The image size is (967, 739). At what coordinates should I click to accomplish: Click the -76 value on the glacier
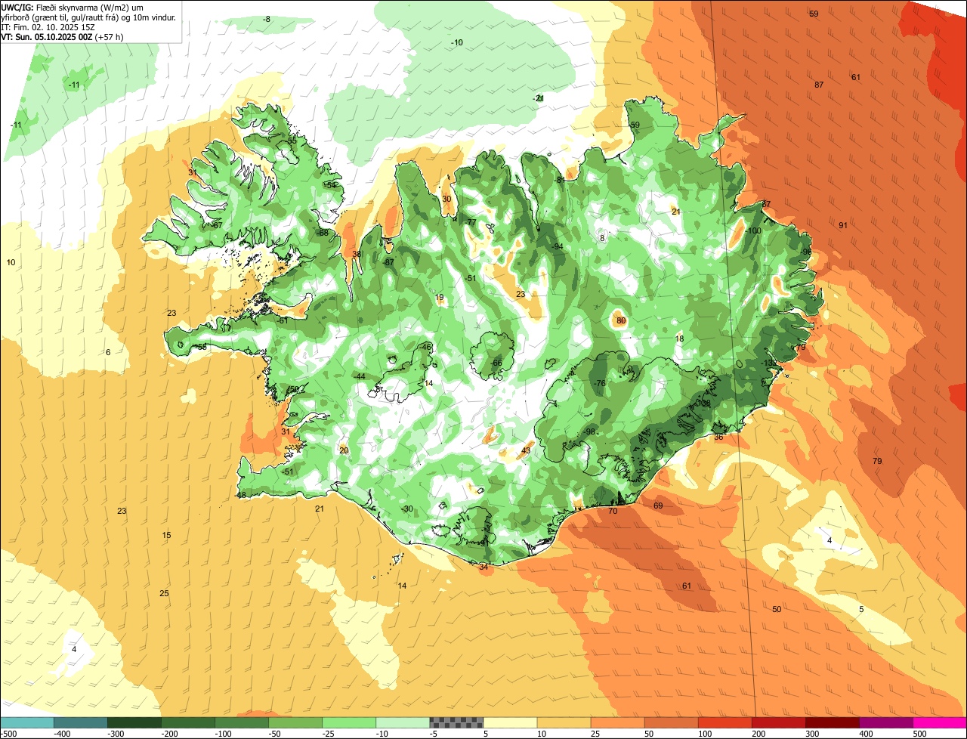click(600, 383)
